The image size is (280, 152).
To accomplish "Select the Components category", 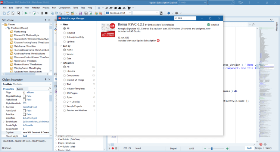I will click(65, 75).
